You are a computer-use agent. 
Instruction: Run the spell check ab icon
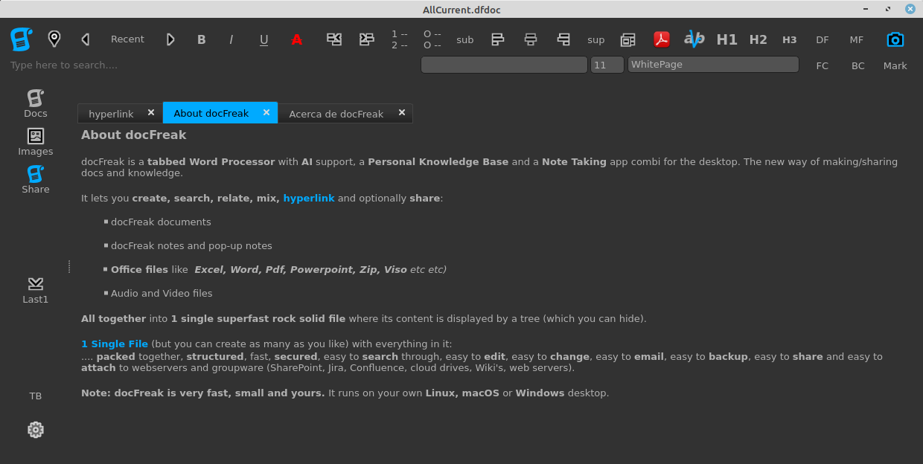click(x=694, y=39)
